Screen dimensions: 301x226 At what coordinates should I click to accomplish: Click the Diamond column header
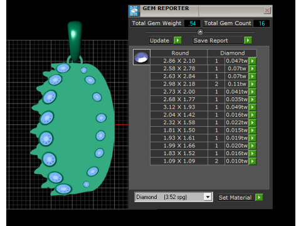(232, 53)
